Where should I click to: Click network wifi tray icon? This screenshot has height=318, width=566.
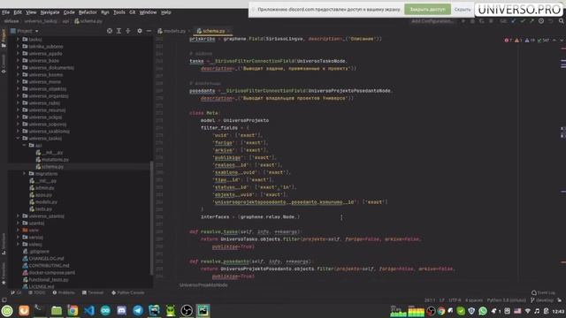(528, 311)
